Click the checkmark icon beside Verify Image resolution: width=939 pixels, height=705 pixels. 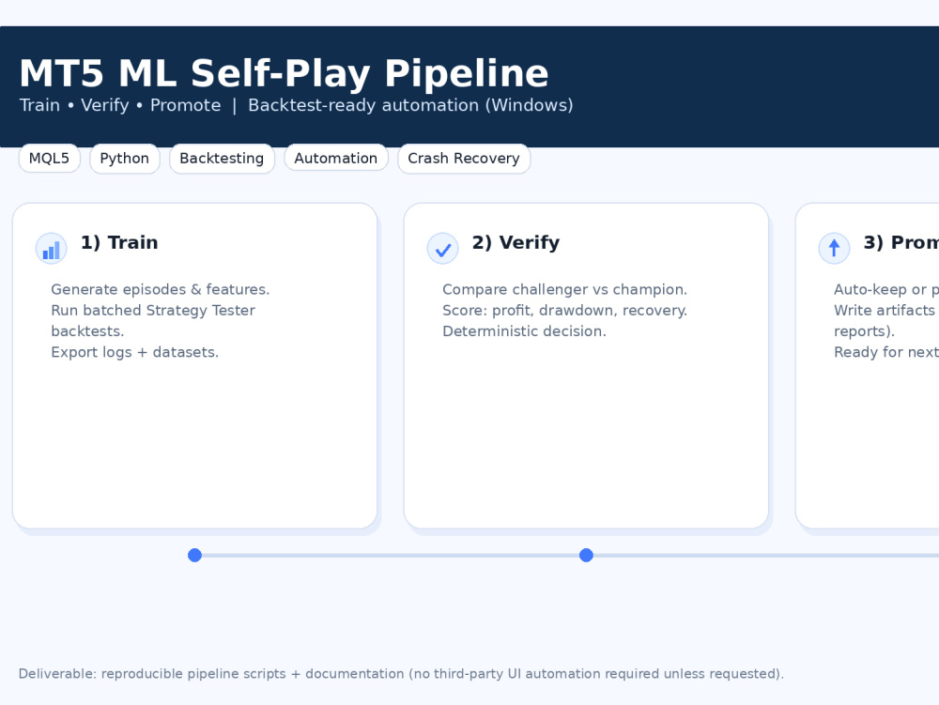(442, 249)
